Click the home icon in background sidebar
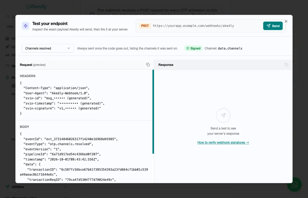This screenshot has height=198, width=308. 7,38
